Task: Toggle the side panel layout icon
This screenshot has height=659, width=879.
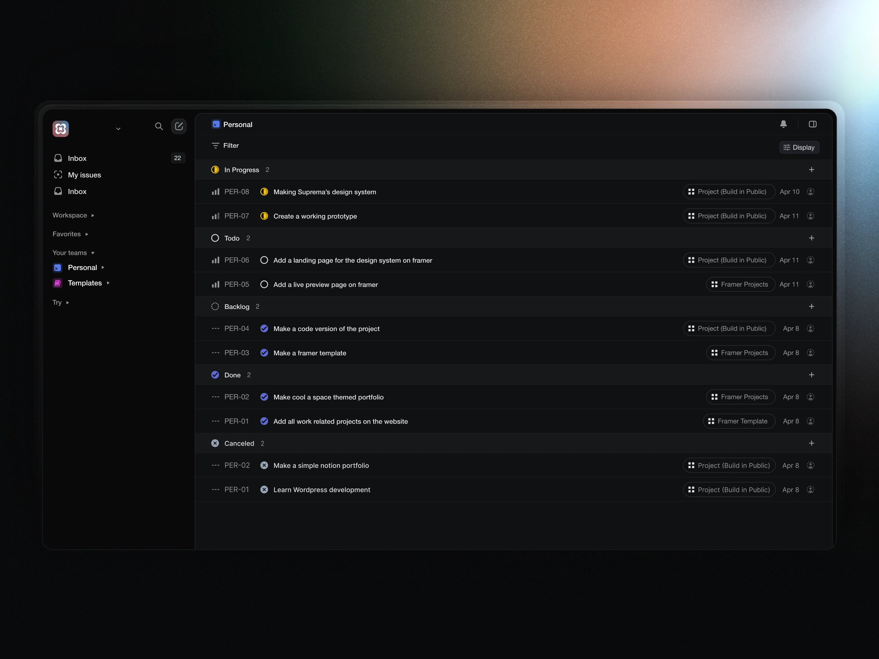Action: coord(813,124)
